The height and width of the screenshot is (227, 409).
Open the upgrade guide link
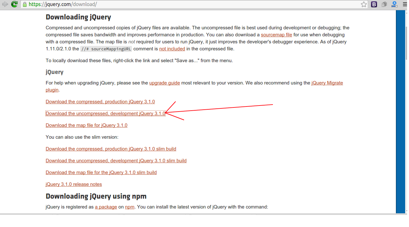[x=165, y=83]
